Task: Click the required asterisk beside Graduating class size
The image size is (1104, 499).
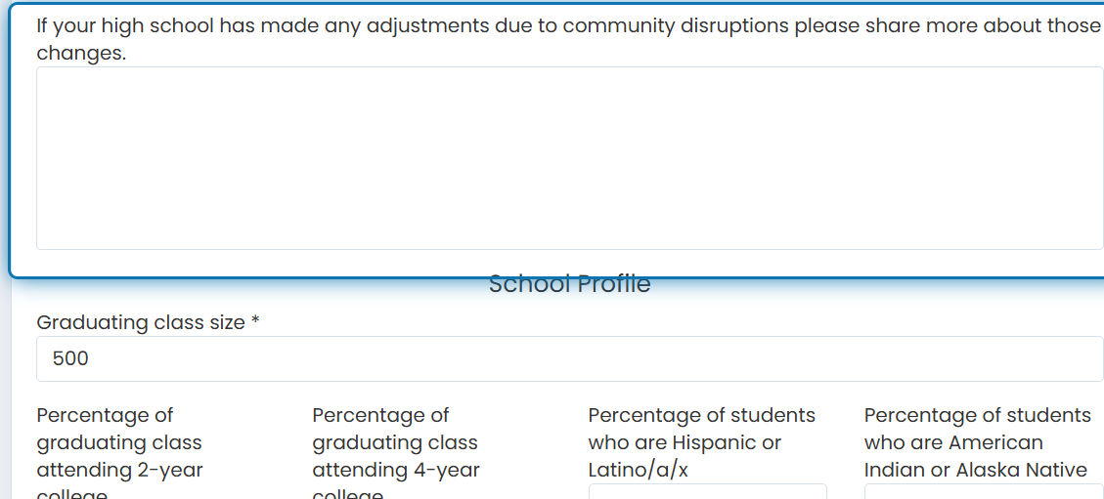Action: coord(255,321)
